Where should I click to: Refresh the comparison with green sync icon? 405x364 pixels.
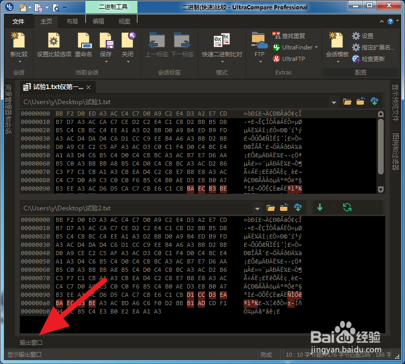pyautogui.click(x=347, y=207)
